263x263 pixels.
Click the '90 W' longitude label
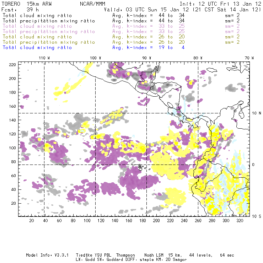coord(147,58)
